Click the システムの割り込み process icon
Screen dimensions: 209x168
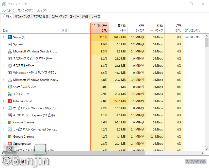coord(10,87)
